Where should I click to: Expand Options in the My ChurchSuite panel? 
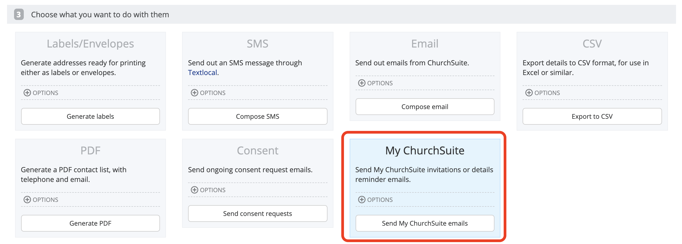point(362,199)
